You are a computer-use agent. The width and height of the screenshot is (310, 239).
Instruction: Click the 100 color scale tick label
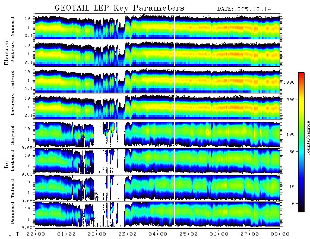click(290, 134)
